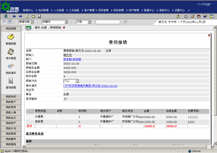217x153 pixels.
Task: Open the 报销方式 现金 dropdown
Action: coord(71,81)
